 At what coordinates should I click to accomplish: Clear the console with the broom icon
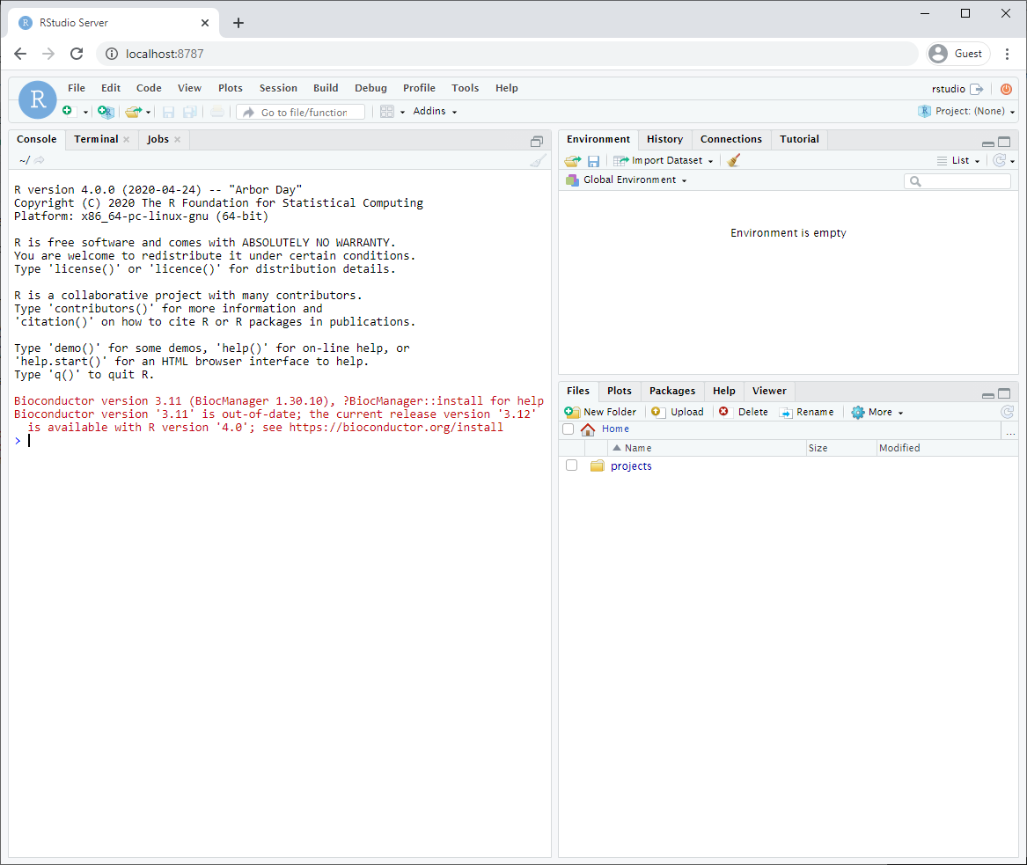point(538,160)
